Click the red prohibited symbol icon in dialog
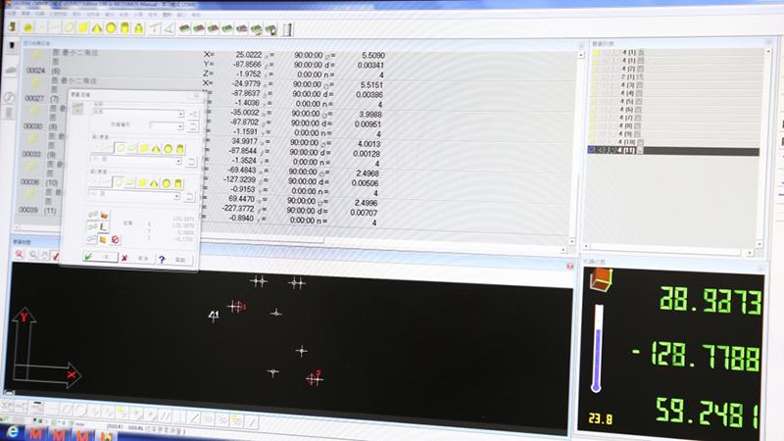 115,238
